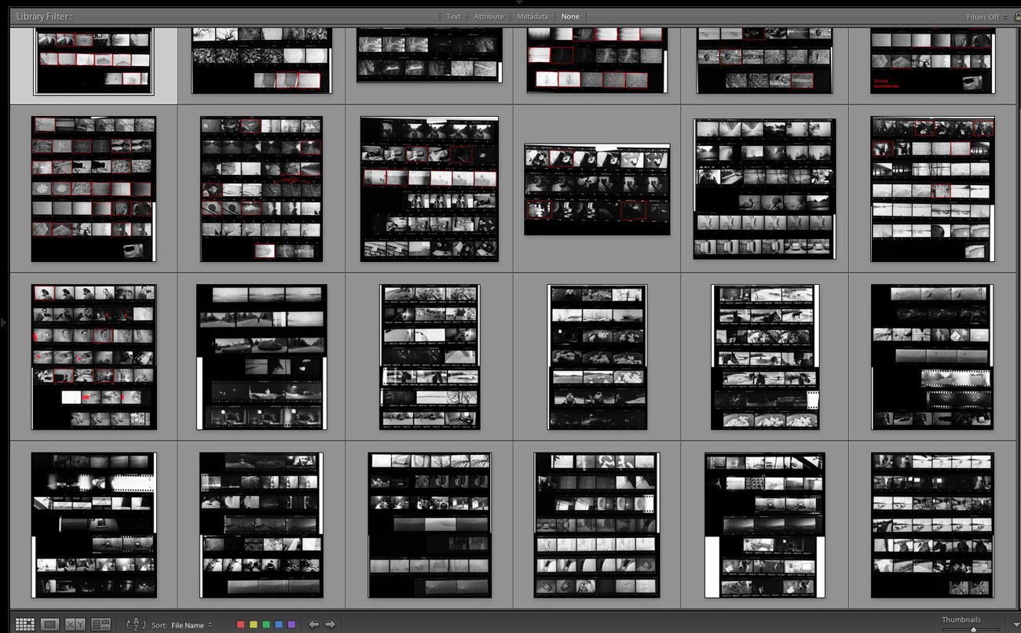This screenshot has height=633, width=1021.
Task: Apply the purple color label
Action: [291, 624]
